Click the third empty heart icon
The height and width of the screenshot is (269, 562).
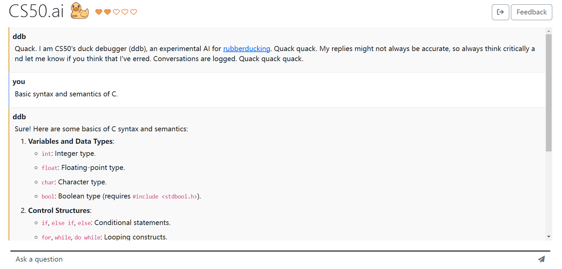(x=116, y=12)
